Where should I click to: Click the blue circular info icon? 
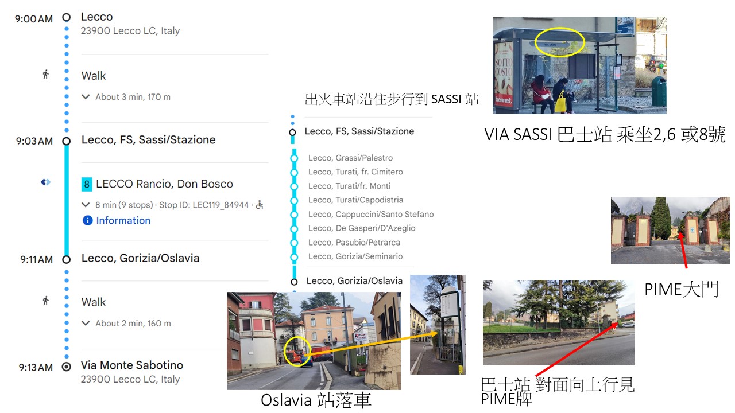(x=87, y=220)
